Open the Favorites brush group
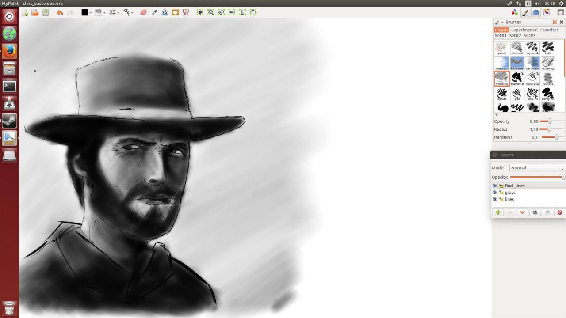The width and height of the screenshot is (566, 318). [549, 30]
